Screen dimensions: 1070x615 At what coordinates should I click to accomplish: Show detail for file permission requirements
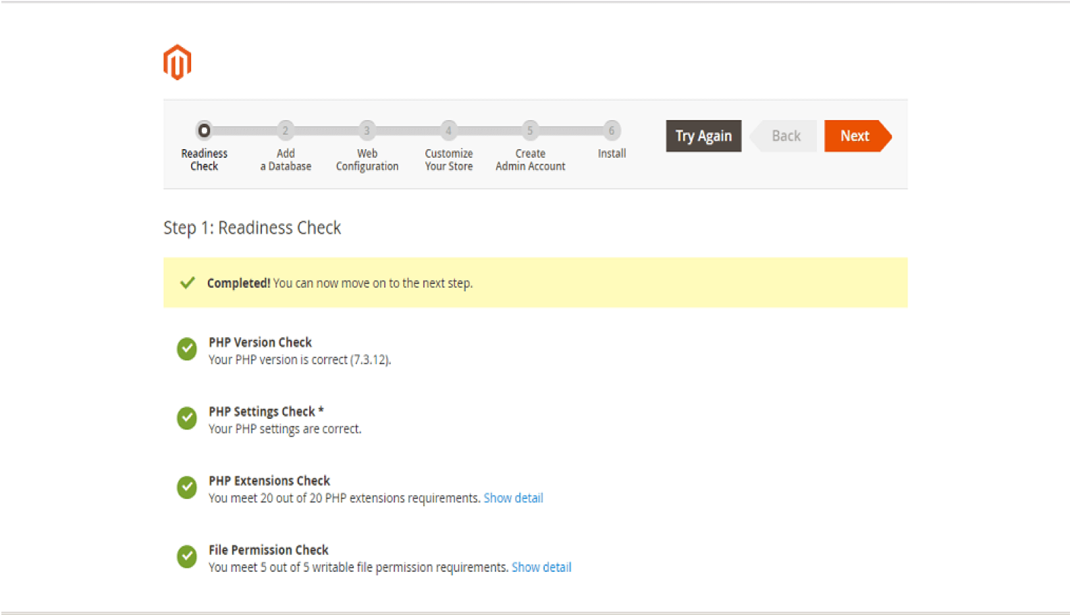(x=541, y=568)
